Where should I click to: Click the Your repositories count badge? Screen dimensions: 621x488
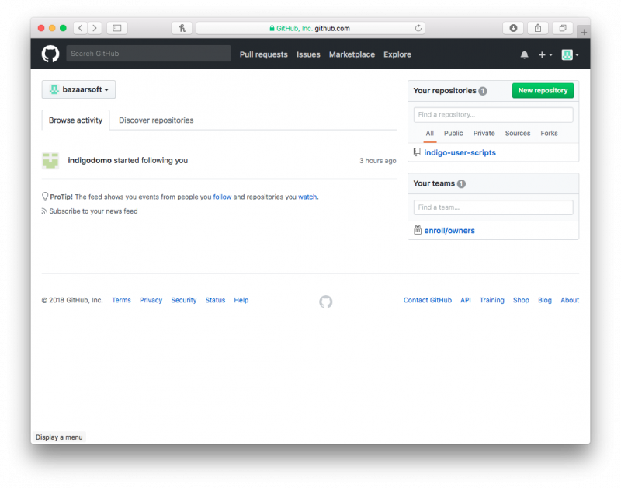tap(482, 91)
